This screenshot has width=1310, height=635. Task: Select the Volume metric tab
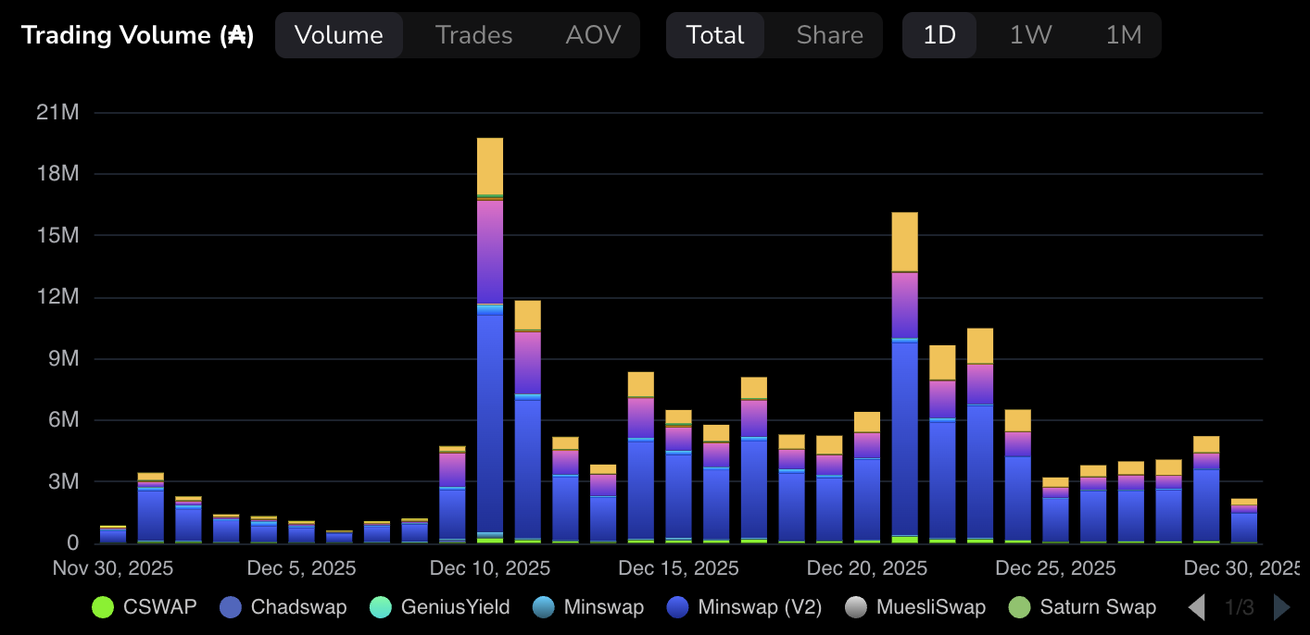[x=339, y=35]
